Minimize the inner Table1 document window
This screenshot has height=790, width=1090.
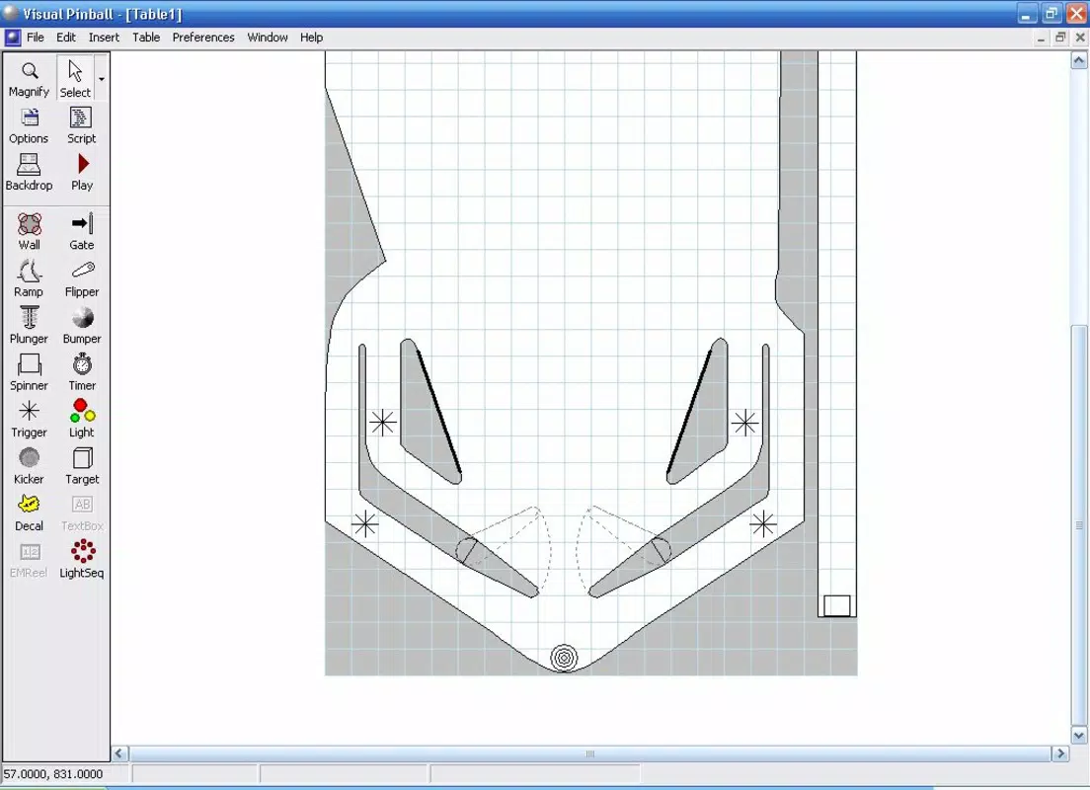coord(1041,38)
